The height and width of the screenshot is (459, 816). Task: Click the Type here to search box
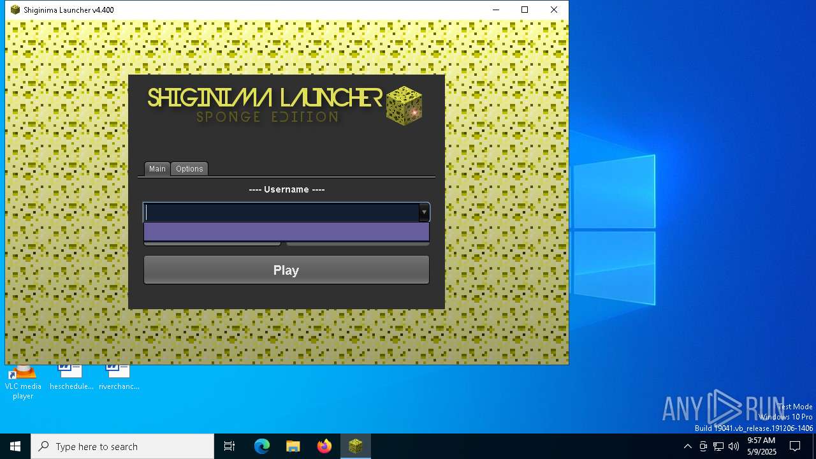point(122,446)
